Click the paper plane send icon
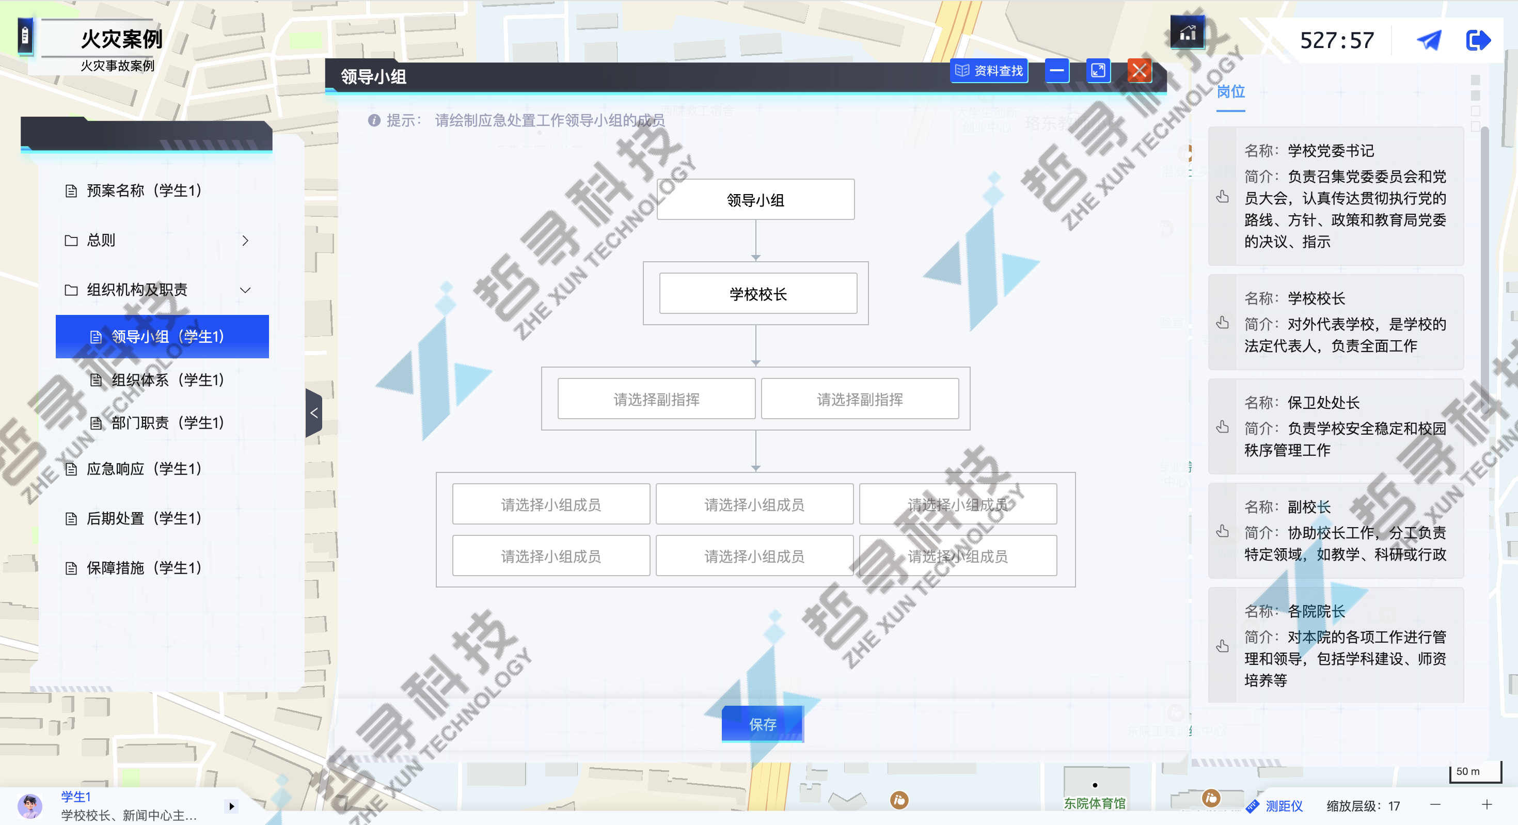 1429,40
